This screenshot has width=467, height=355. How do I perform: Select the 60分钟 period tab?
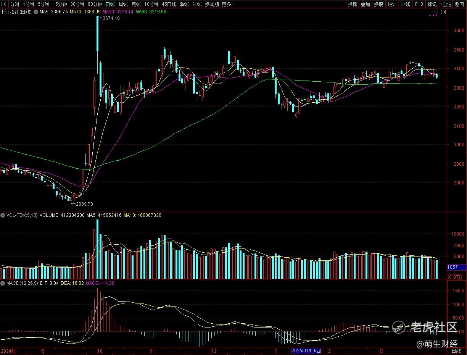(x=95, y=4)
